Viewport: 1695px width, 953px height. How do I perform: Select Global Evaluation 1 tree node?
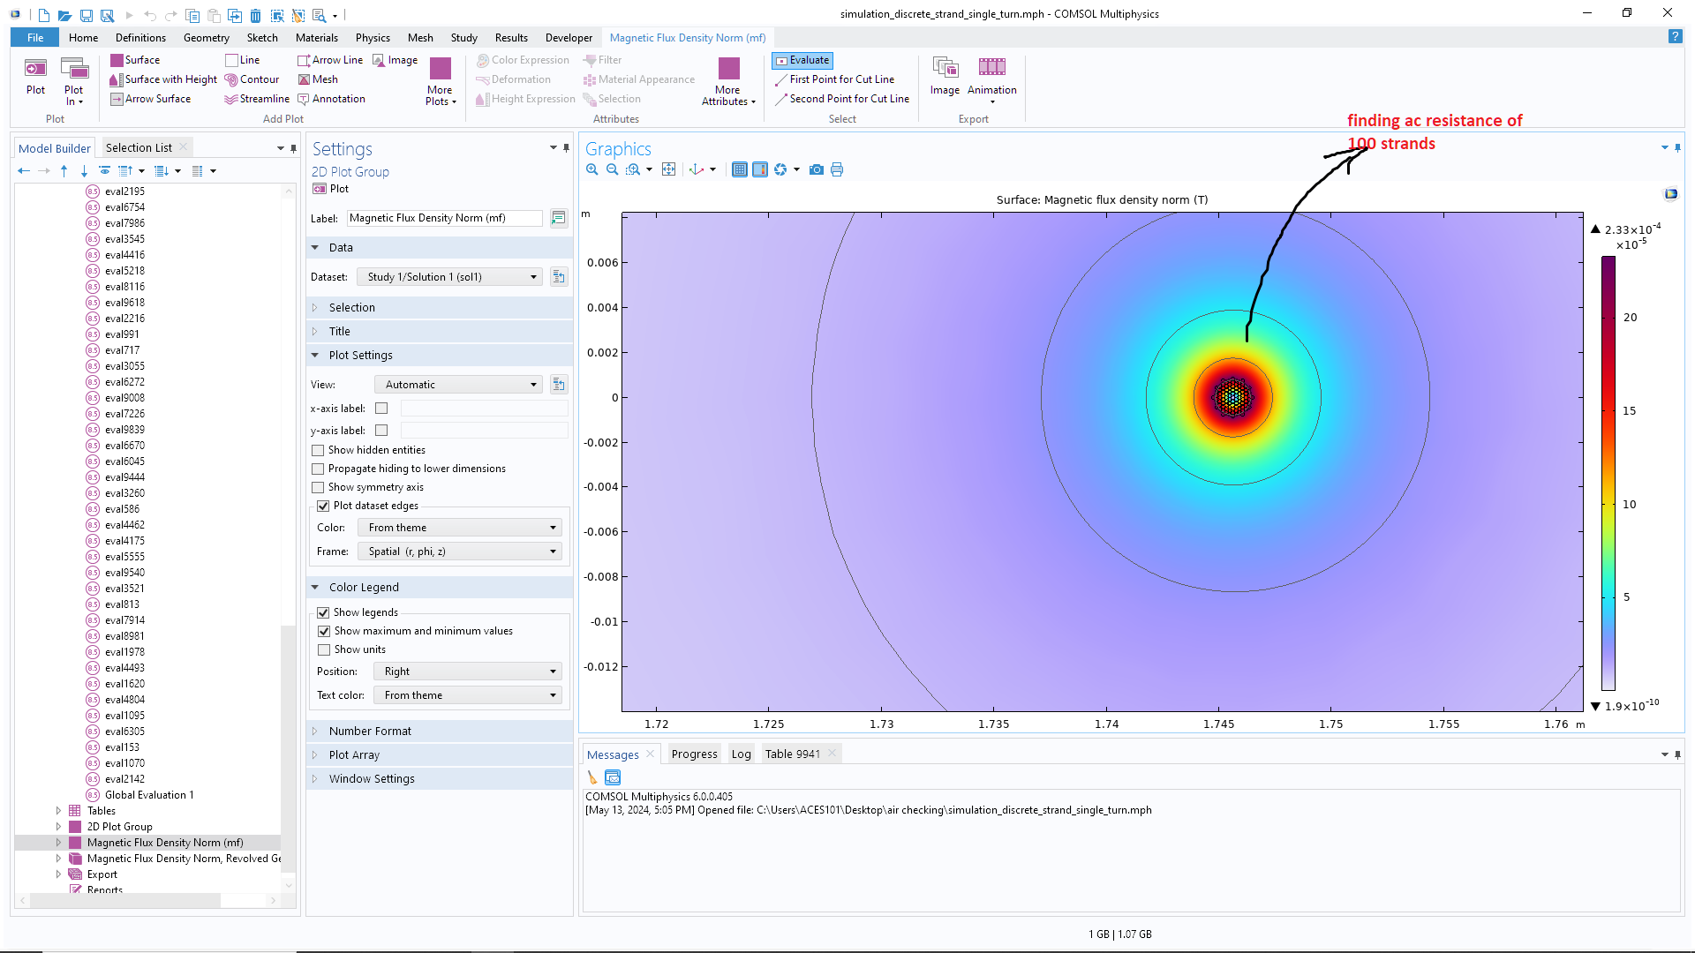tap(148, 795)
